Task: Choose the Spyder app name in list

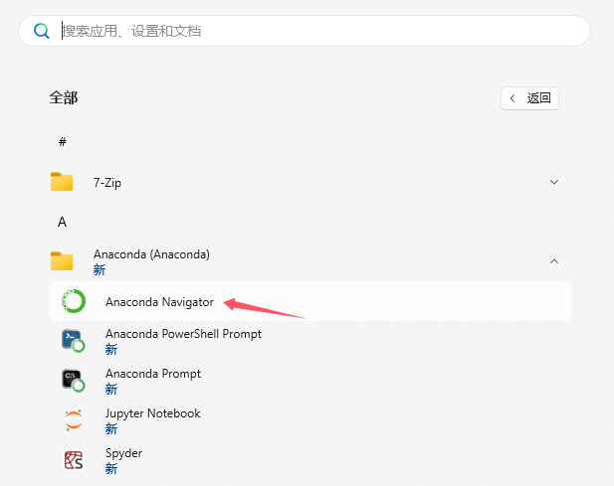Action: tap(123, 453)
